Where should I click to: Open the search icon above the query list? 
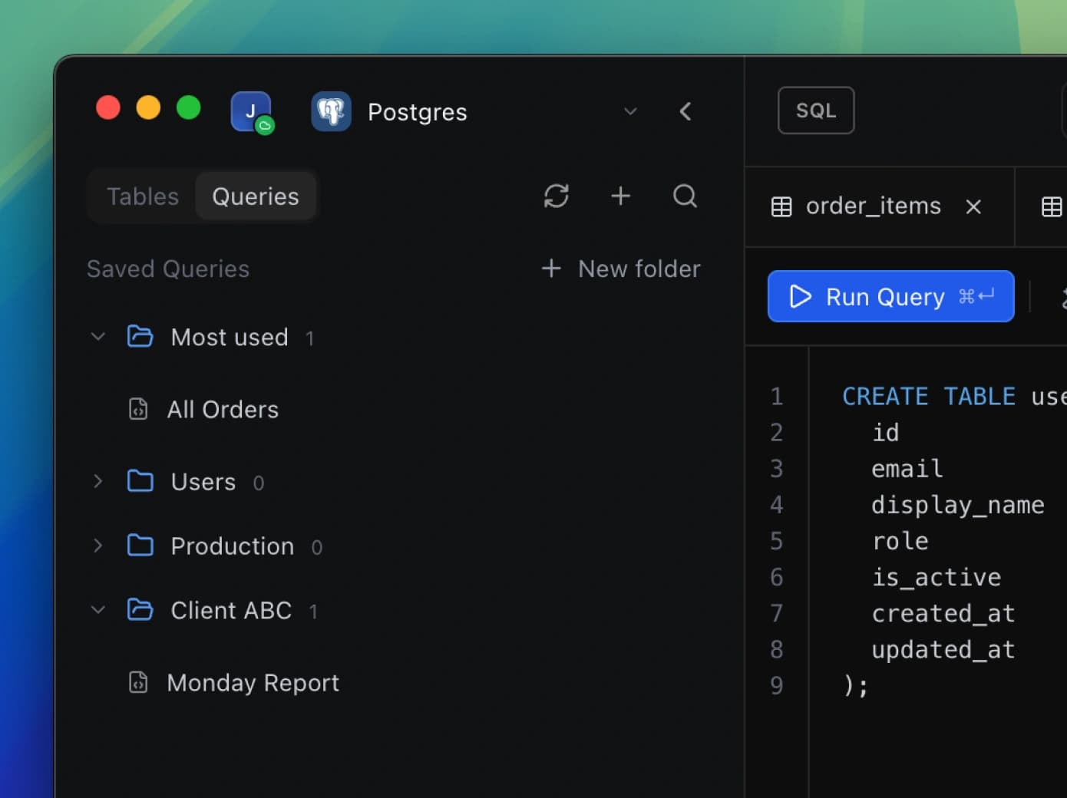684,196
